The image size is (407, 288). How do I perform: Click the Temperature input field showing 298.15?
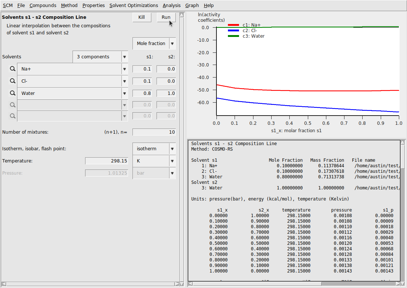pyautogui.click(x=107, y=161)
